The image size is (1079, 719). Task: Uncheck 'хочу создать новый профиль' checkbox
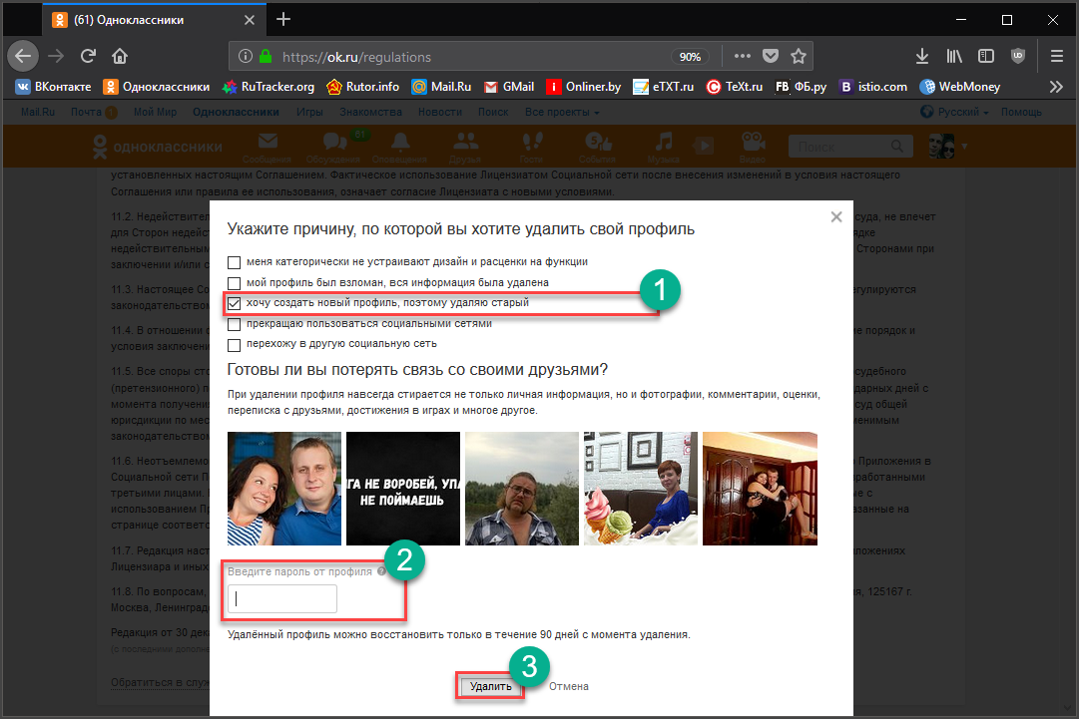tap(235, 303)
